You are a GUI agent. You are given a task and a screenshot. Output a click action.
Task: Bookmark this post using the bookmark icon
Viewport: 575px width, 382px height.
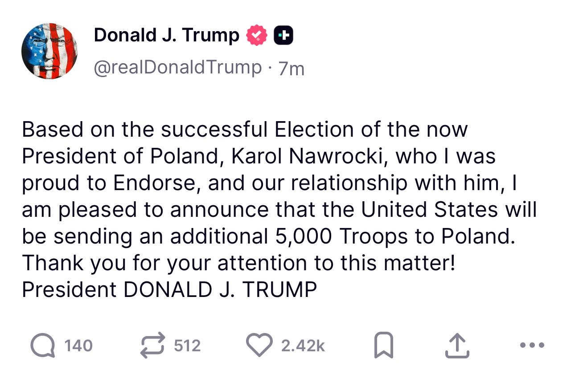pyautogui.click(x=383, y=346)
